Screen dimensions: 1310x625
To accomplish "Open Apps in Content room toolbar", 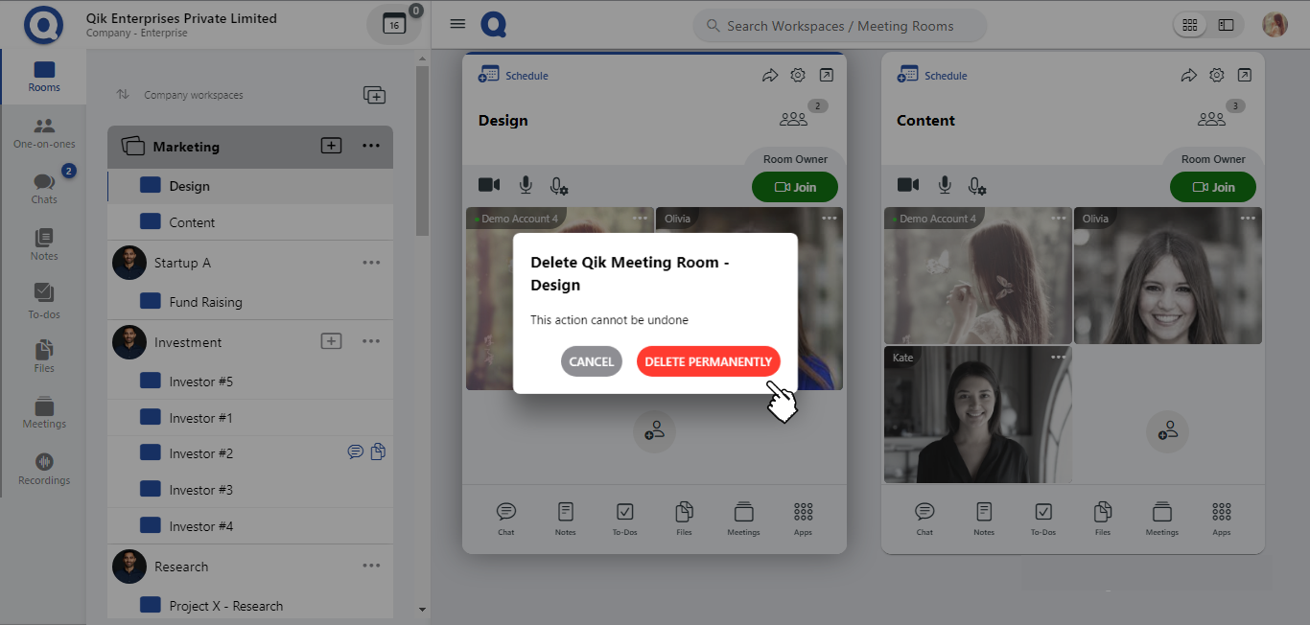I will [x=1221, y=518].
